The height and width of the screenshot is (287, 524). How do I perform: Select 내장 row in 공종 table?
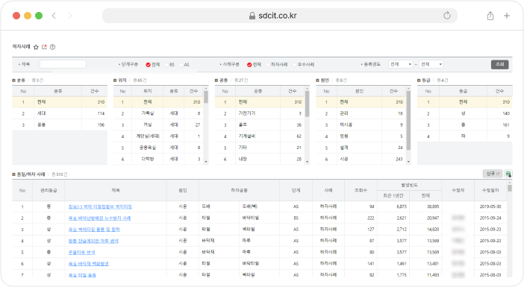(x=259, y=160)
